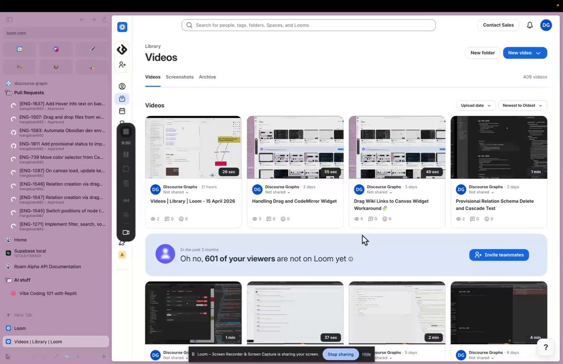This screenshot has height=364, width=563.
Task: Open the 26 sec video thumbnail
Action: tap(193, 147)
